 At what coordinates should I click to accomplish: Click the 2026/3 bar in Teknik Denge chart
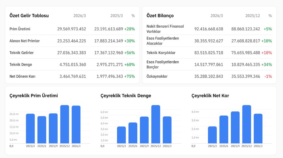pos(167,130)
